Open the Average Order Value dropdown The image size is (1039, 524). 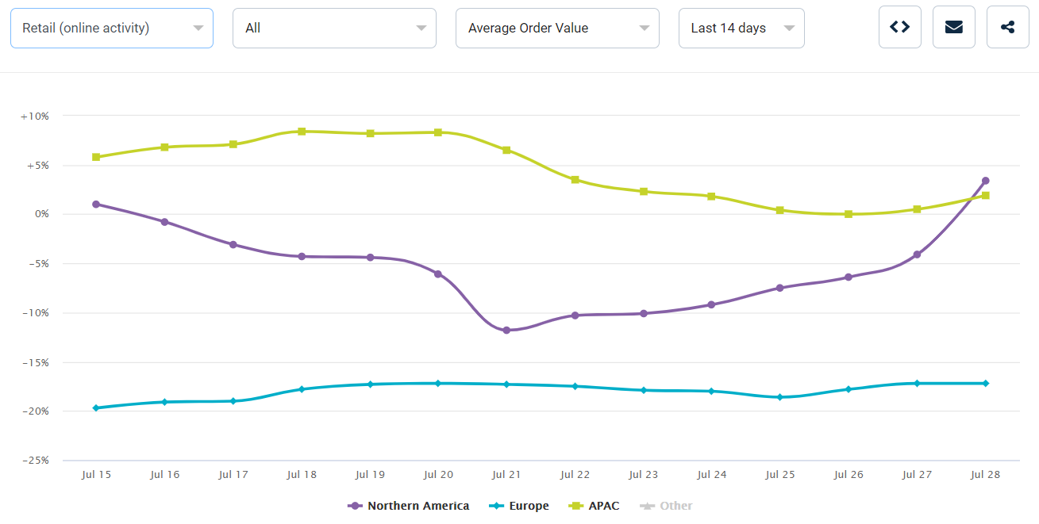tap(557, 29)
